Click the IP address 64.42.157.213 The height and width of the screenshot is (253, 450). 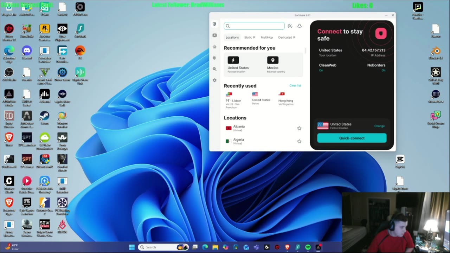pos(373,50)
